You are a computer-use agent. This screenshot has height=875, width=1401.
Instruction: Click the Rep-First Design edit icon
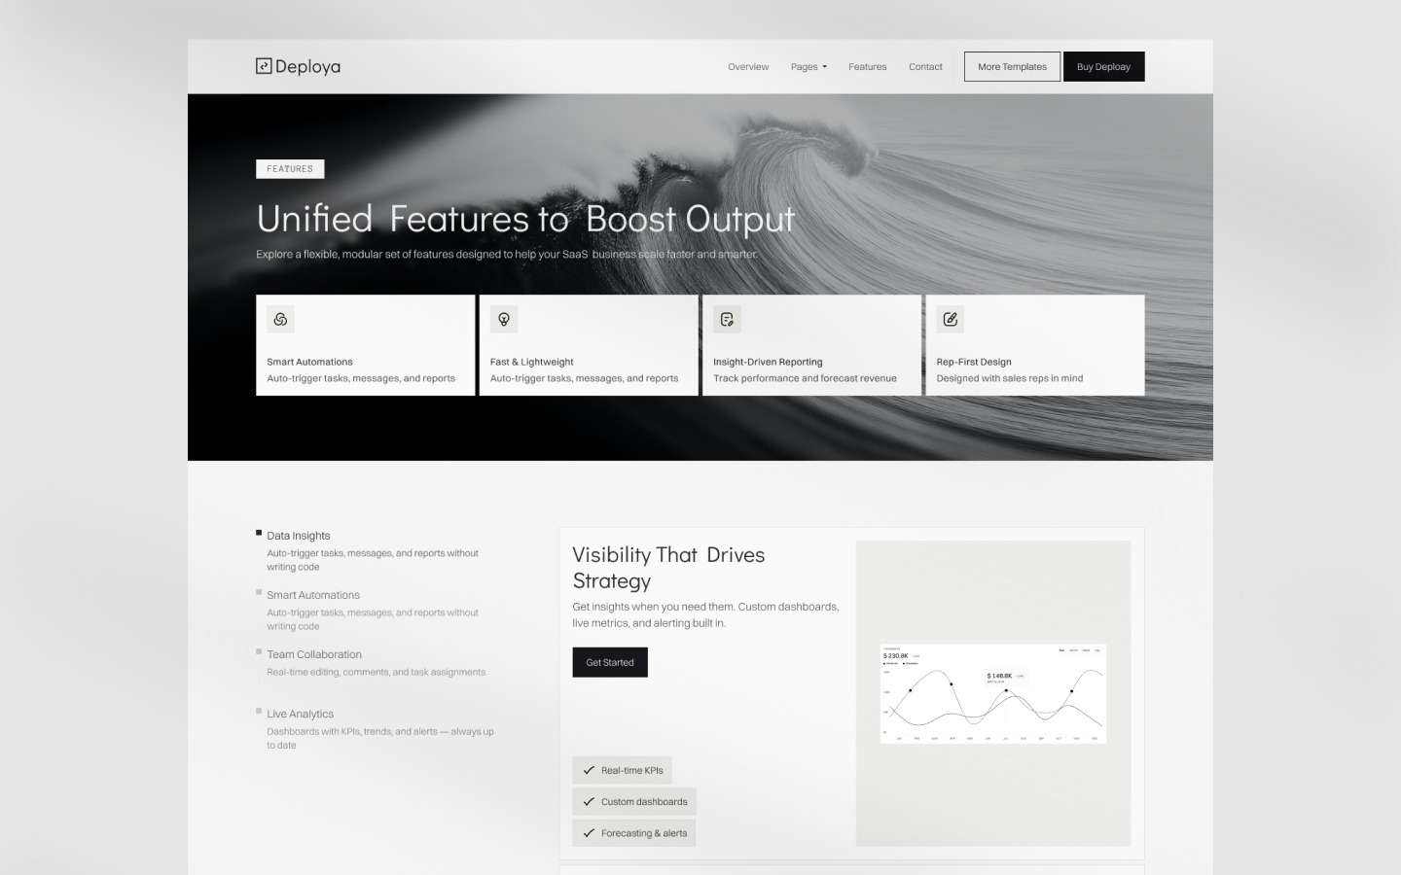(951, 319)
